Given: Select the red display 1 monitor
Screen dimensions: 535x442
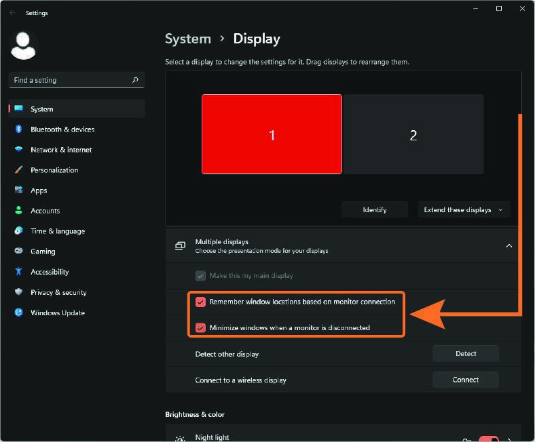Looking at the screenshot, I should tap(272, 134).
